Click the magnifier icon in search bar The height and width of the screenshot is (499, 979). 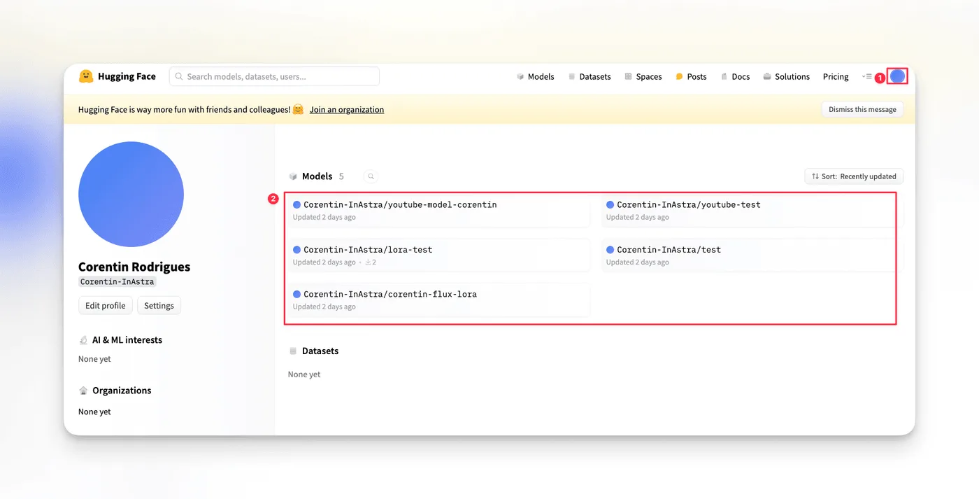179,76
